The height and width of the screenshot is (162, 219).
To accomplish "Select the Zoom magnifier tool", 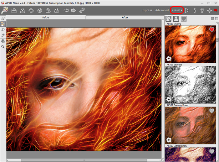I will point(3,47).
